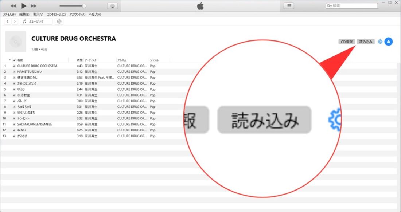401x212 pixels.
Task: Click the 6:25 duration of track 12
Action: pos(80,130)
